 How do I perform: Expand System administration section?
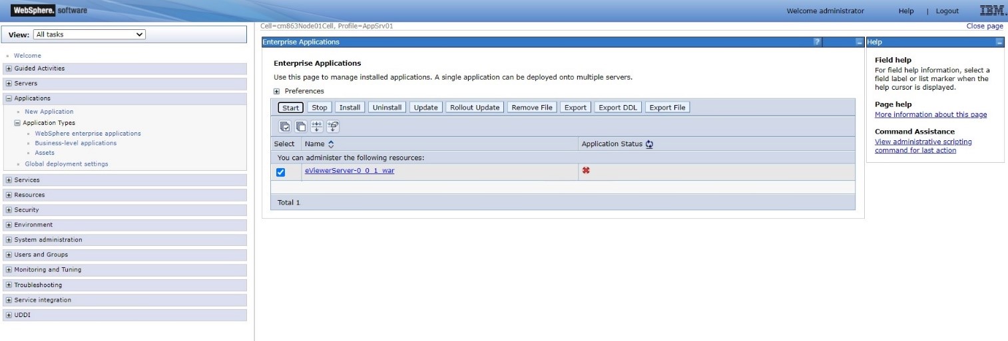tap(9, 240)
